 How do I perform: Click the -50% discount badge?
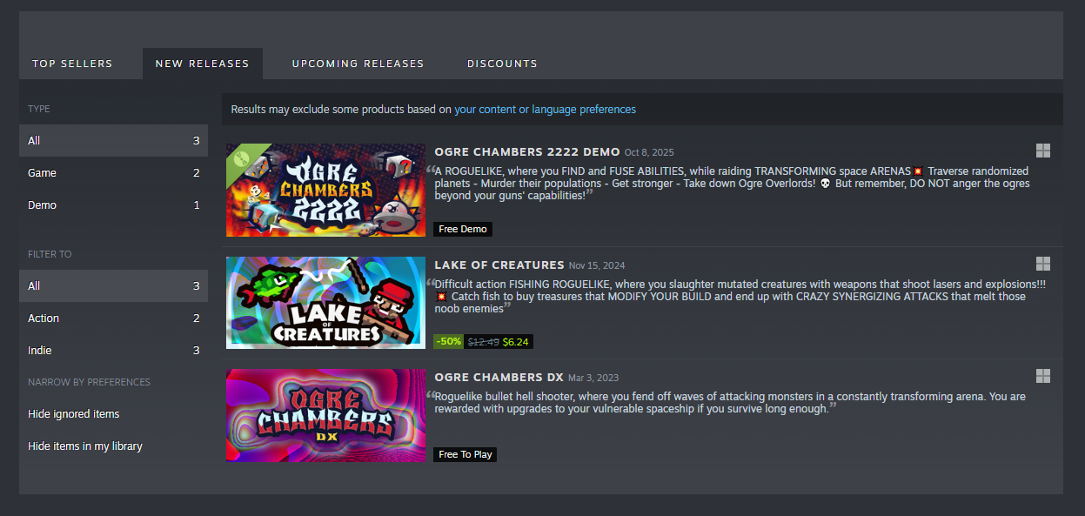(449, 342)
